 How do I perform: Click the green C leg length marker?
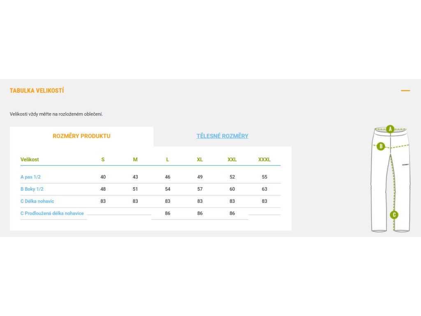[x=394, y=215]
